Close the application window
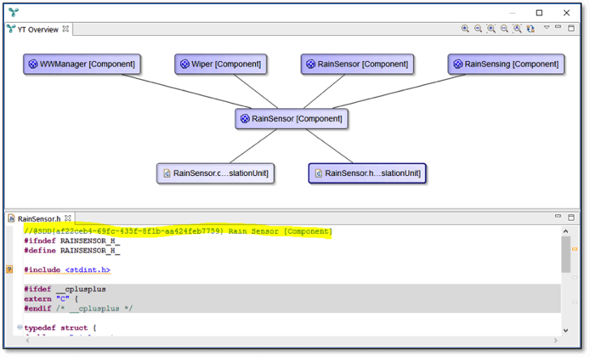 coord(566,13)
